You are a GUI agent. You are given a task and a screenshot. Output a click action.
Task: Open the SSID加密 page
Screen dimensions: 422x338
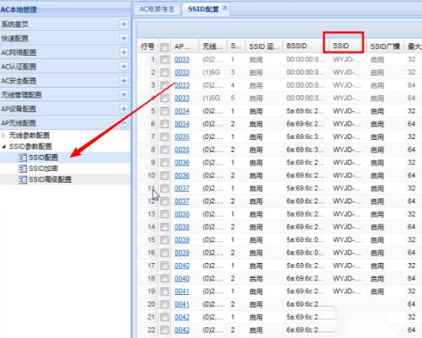[x=43, y=169]
